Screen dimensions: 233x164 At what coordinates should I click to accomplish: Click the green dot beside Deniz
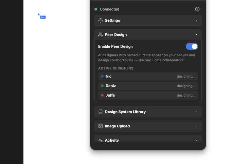[102, 86]
